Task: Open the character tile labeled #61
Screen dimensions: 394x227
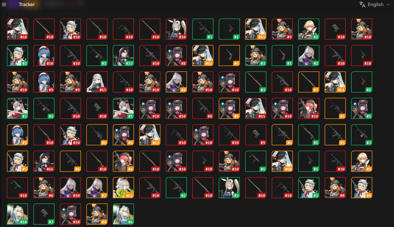Action: [335, 82]
